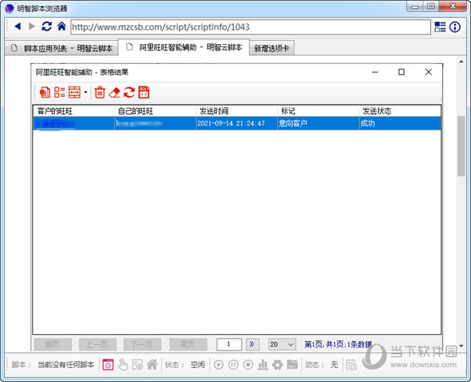Viewport: 471px width, 382px height.
Task: Click the 首页 pagination button
Action: [x=53, y=344]
